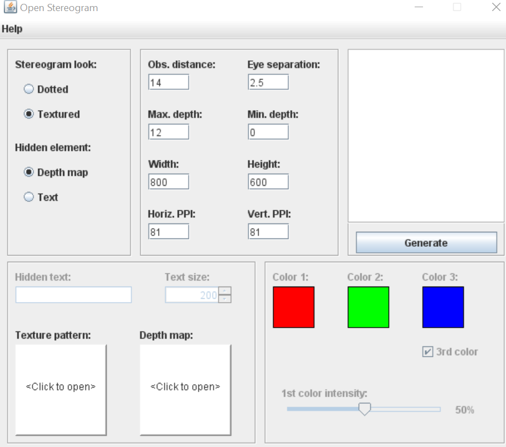Click the 1st color intensity slider handle

click(x=365, y=409)
